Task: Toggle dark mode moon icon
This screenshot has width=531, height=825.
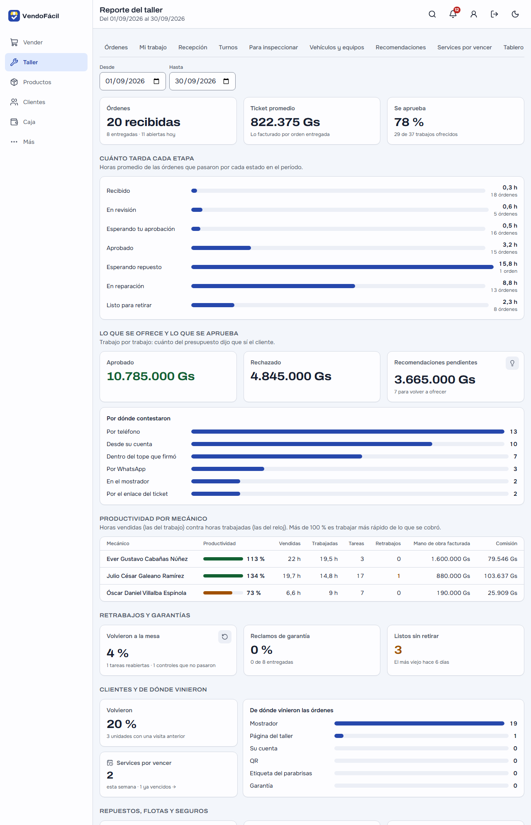Action: coord(515,14)
